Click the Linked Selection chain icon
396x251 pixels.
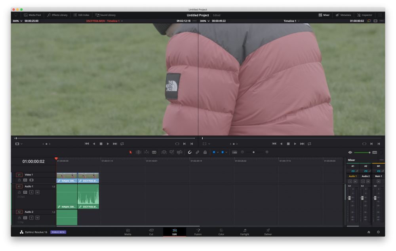coord(197,152)
